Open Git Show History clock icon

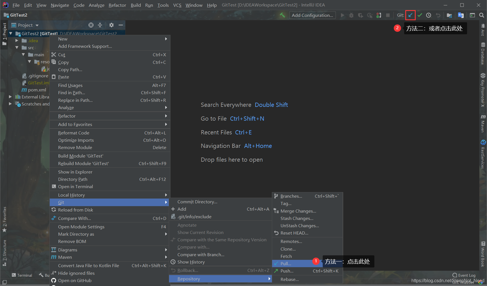click(x=429, y=15)
